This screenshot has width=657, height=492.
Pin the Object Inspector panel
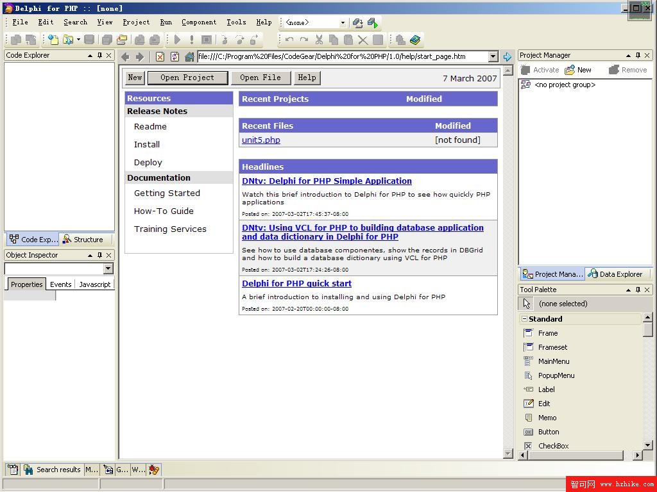(x=99, y=255)
